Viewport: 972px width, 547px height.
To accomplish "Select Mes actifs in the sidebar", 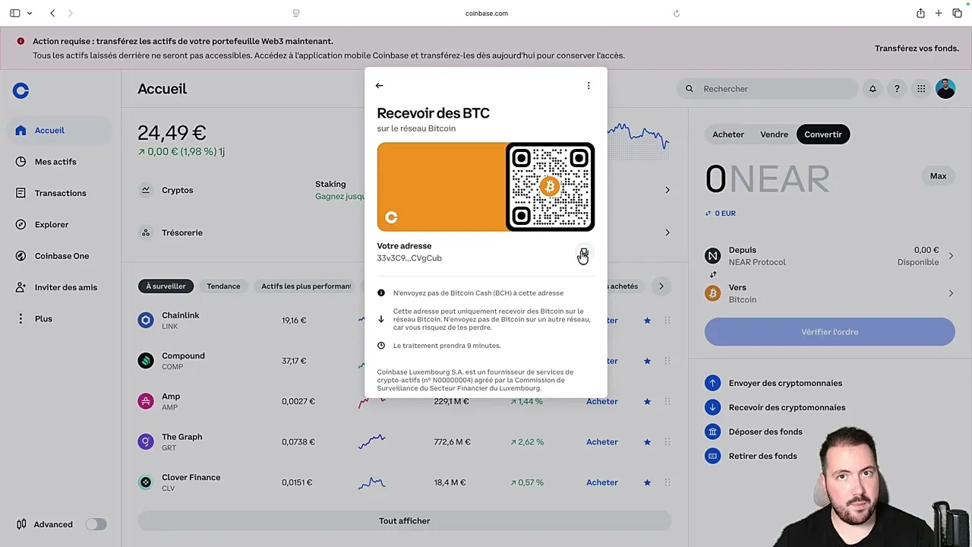I will (x=55, y=161).
